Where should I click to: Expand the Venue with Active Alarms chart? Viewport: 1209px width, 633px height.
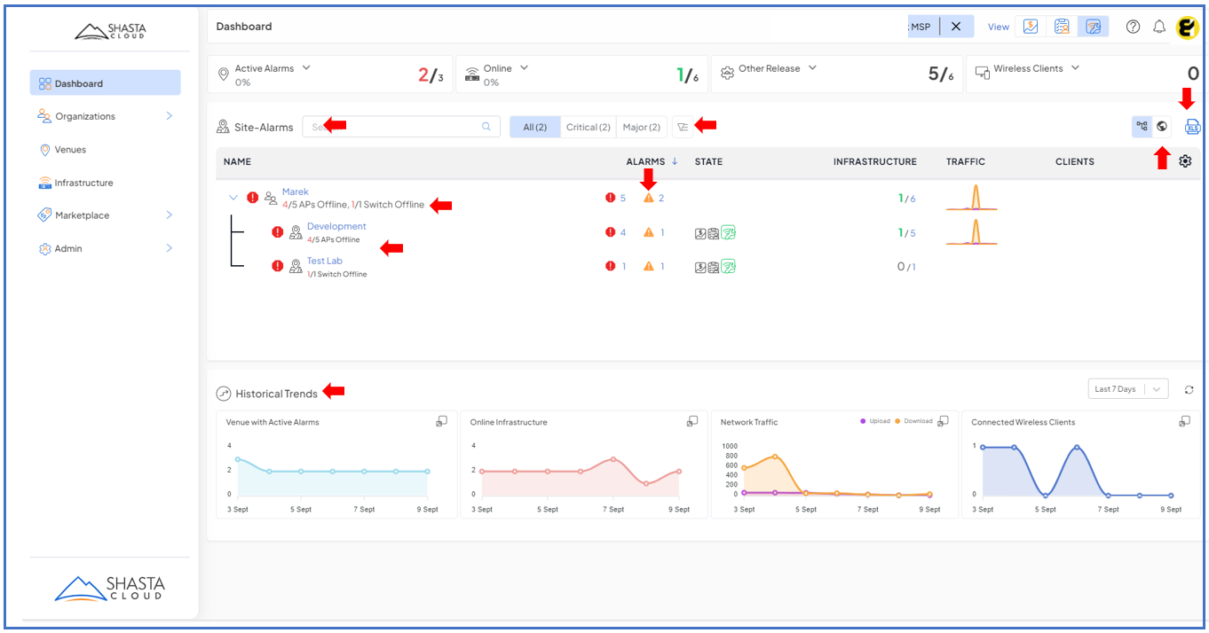(441, 421)
